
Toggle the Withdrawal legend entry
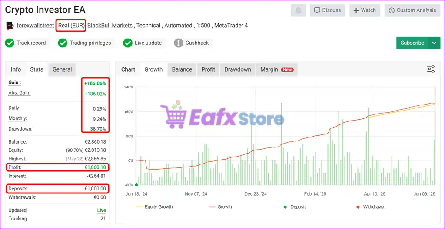point(371,207)
